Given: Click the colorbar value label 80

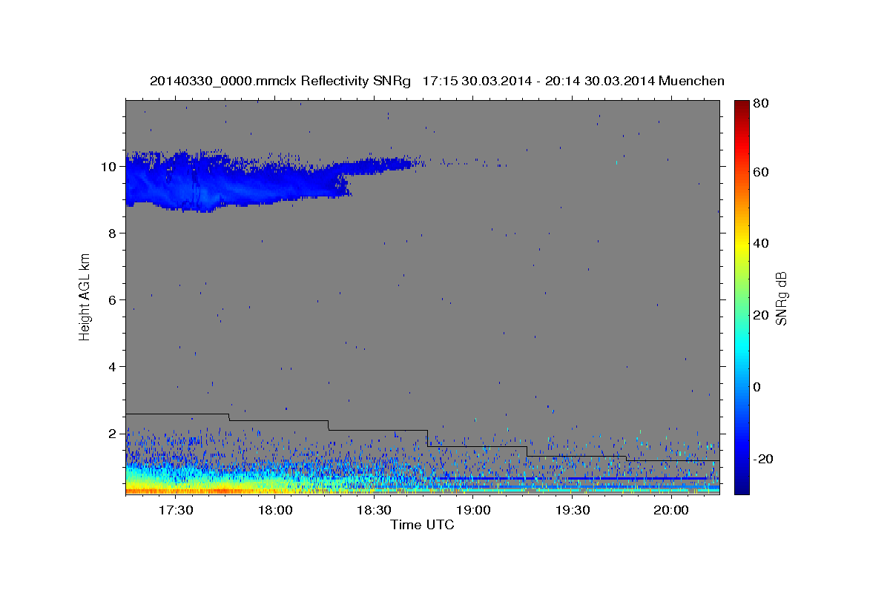Looking at the screenshot, I should click(x=762, y=103).
